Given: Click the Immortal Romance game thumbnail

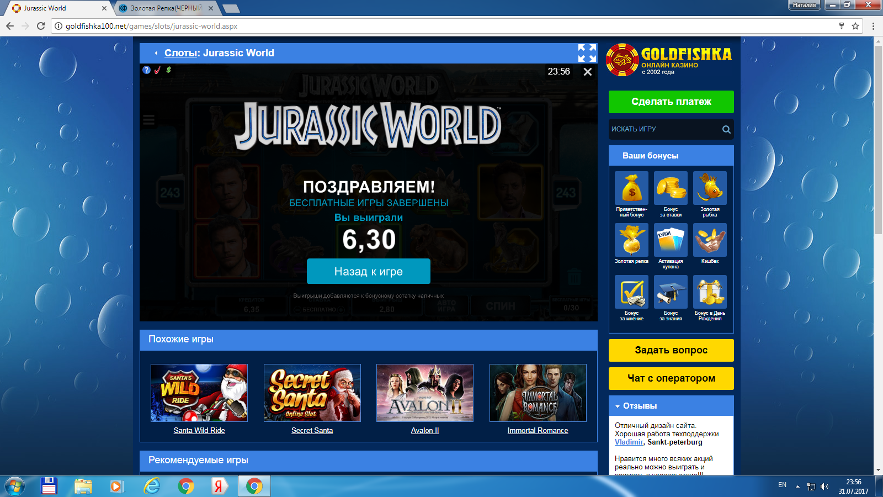Looking at the screenshot, I should (x=538, y=393).
